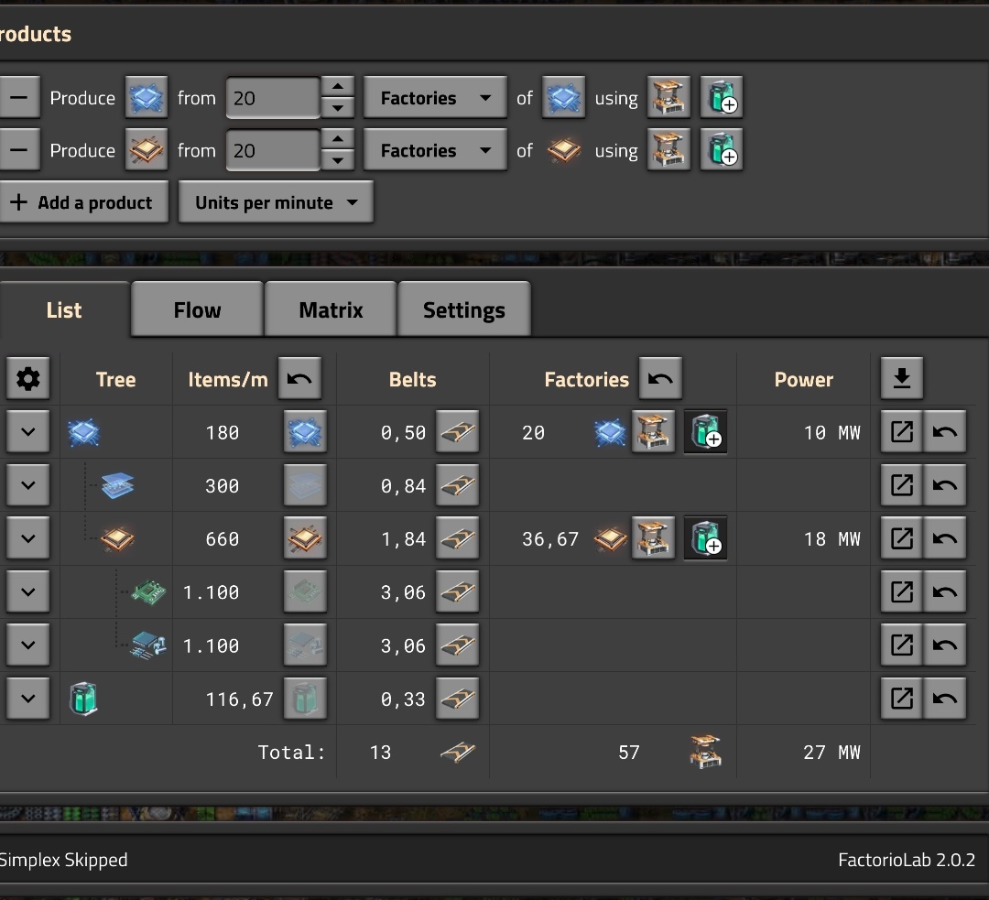Remove the second product with its minus button
Image resolution: width=989 pixels, height=900 pixels.
18,150
